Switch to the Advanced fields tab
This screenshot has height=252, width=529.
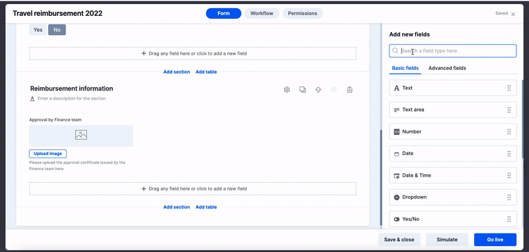(x=447, y=68)
